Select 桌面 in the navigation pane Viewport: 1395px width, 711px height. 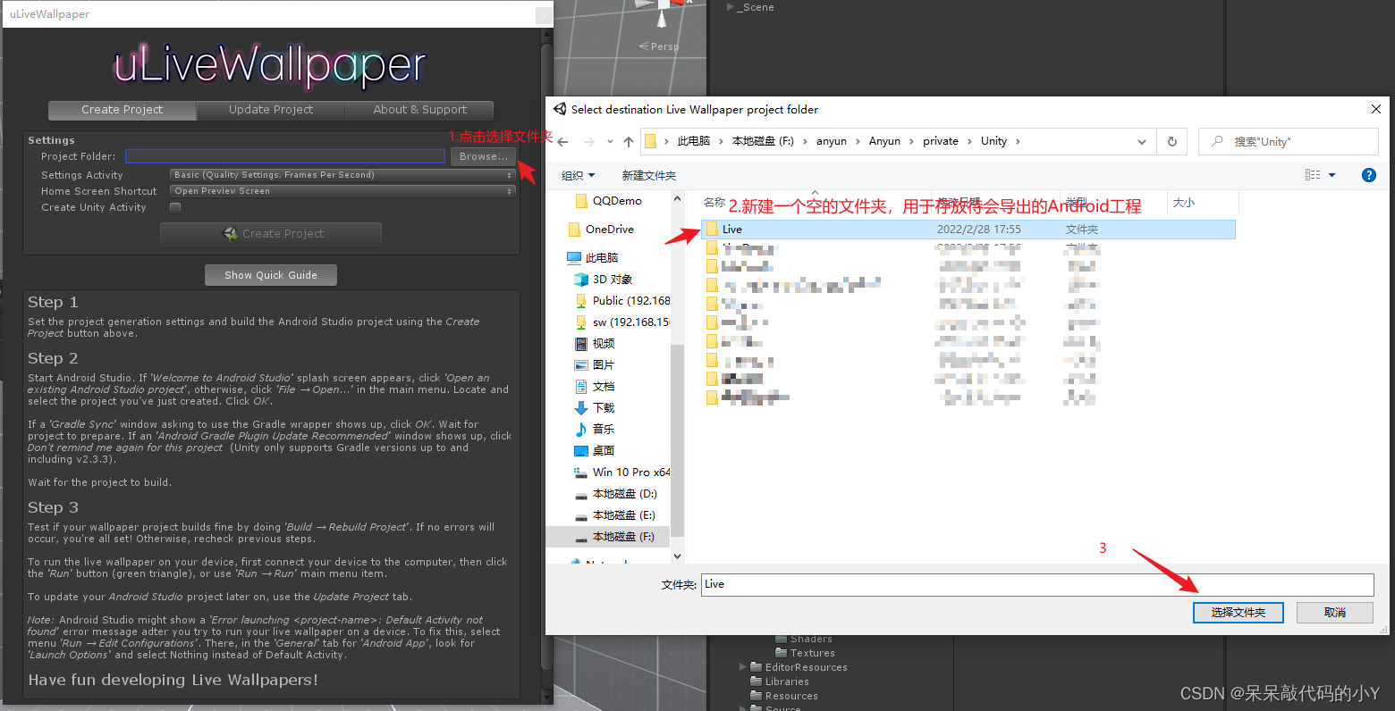pyautogui.click(x=603, y=451)
